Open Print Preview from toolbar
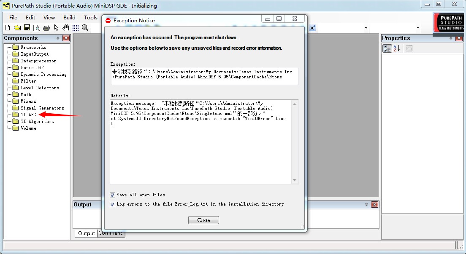The width and height of the screenshot is (466, 254). pos(37,28)
